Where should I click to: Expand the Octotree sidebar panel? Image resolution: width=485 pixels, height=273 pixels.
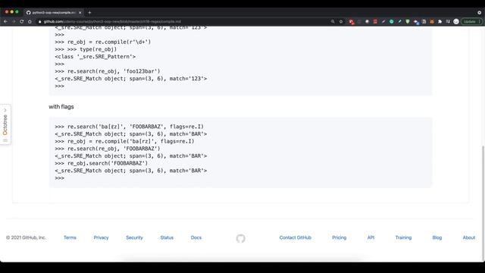[x=5, y=124]
